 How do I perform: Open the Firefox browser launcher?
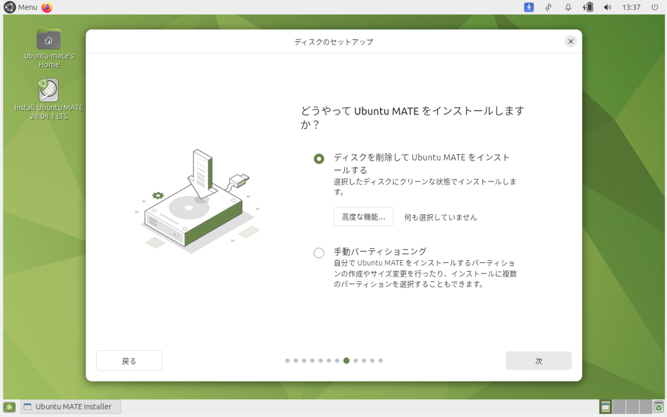[47, 7]
